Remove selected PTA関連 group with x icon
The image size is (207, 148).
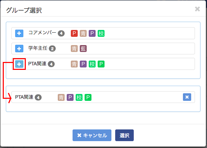(x=187, y=97)
